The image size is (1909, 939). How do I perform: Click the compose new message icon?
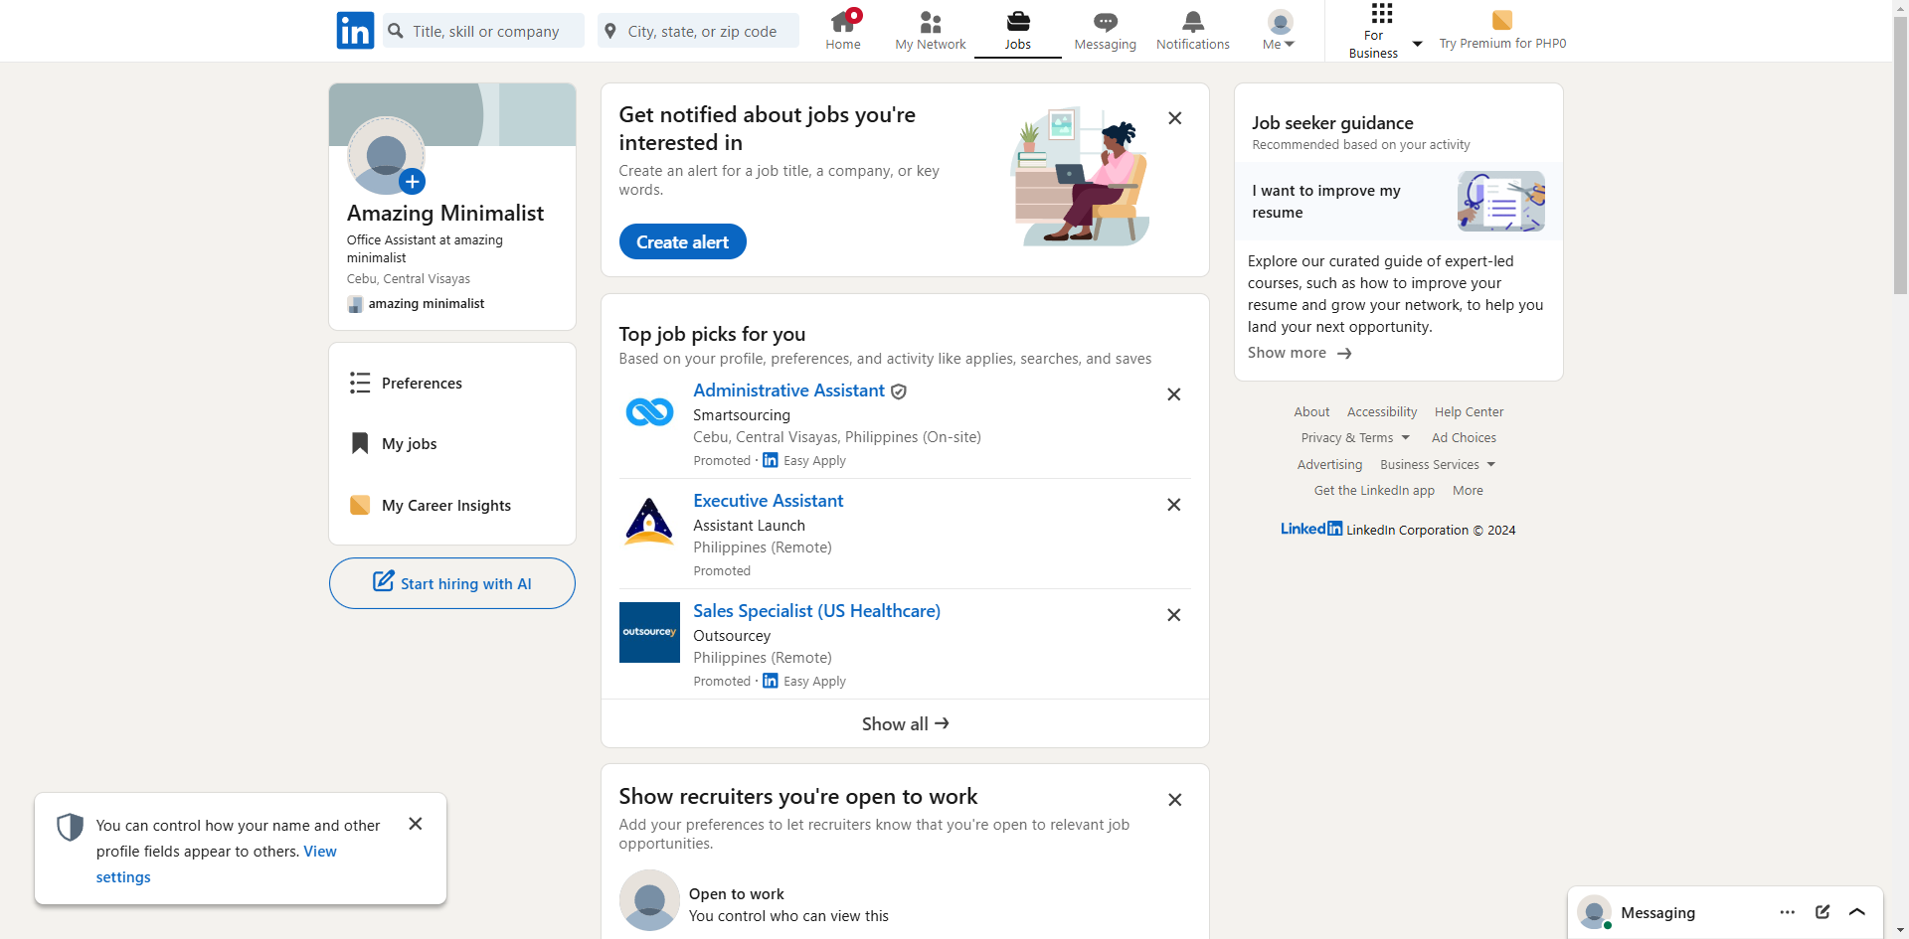tap(1822, 912)
